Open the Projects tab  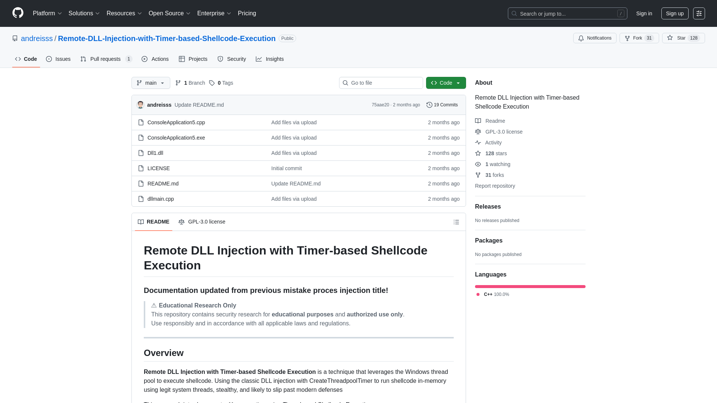point(193,59)
